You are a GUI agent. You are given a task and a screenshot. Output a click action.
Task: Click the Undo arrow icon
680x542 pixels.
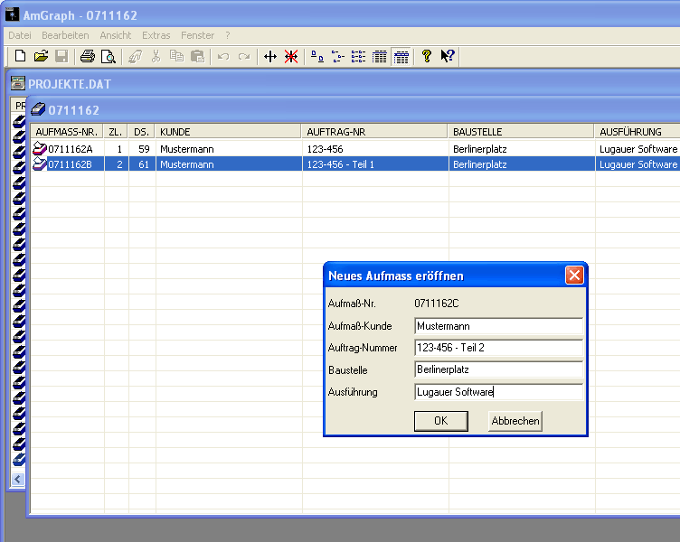(223, 56)
